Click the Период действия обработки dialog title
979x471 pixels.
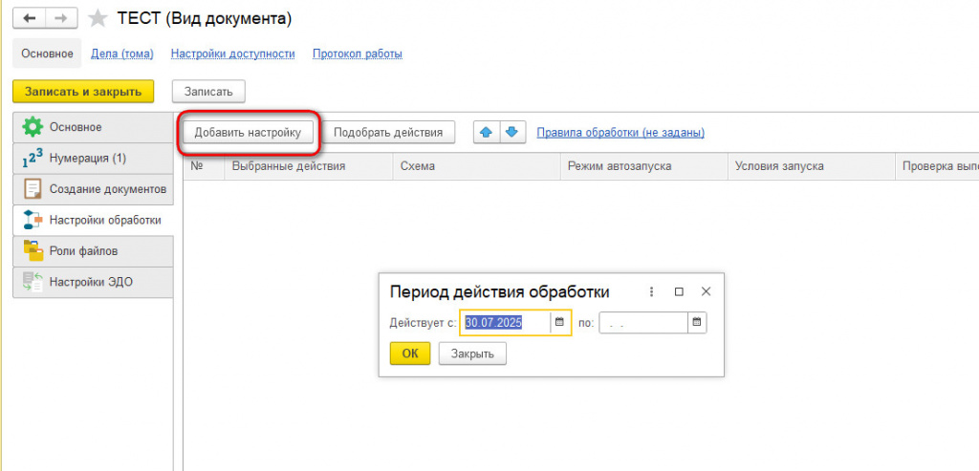[x=499, y=292]
